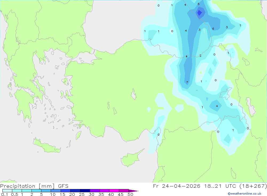
Task: Click the "0.1" legend scale label
Action: [5, 194]
